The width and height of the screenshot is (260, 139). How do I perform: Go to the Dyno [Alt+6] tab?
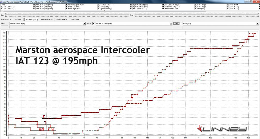[x=74, y=19]
